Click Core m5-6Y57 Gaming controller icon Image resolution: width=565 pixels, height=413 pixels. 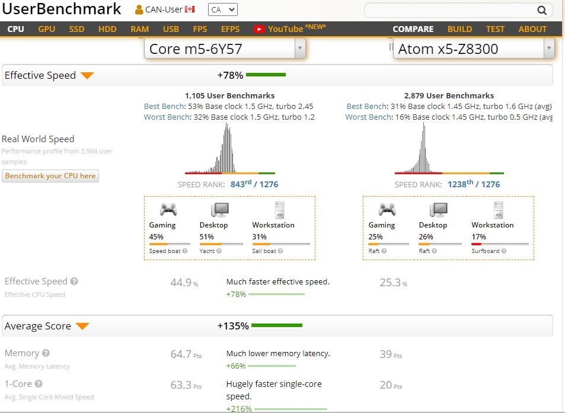168,210
